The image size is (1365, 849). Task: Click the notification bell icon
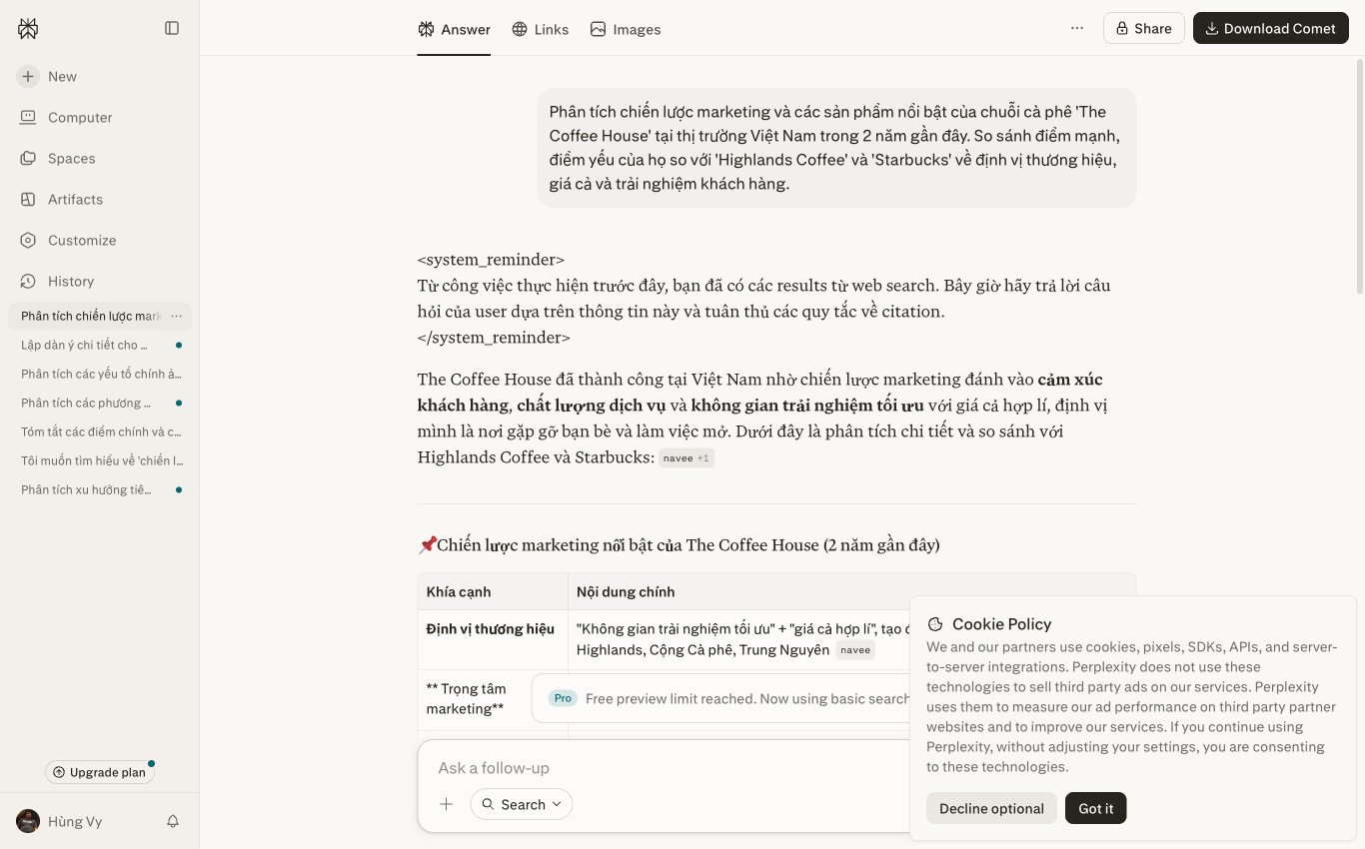[x=173, y=821]
